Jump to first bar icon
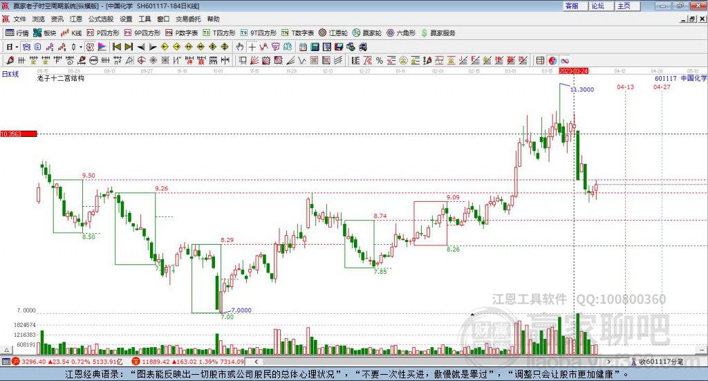The height and width of the screenshot is (381, 708). coord(116,47)
